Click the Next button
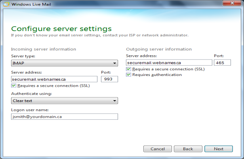This screenshot has height=159, width=244. click(219, 149)
